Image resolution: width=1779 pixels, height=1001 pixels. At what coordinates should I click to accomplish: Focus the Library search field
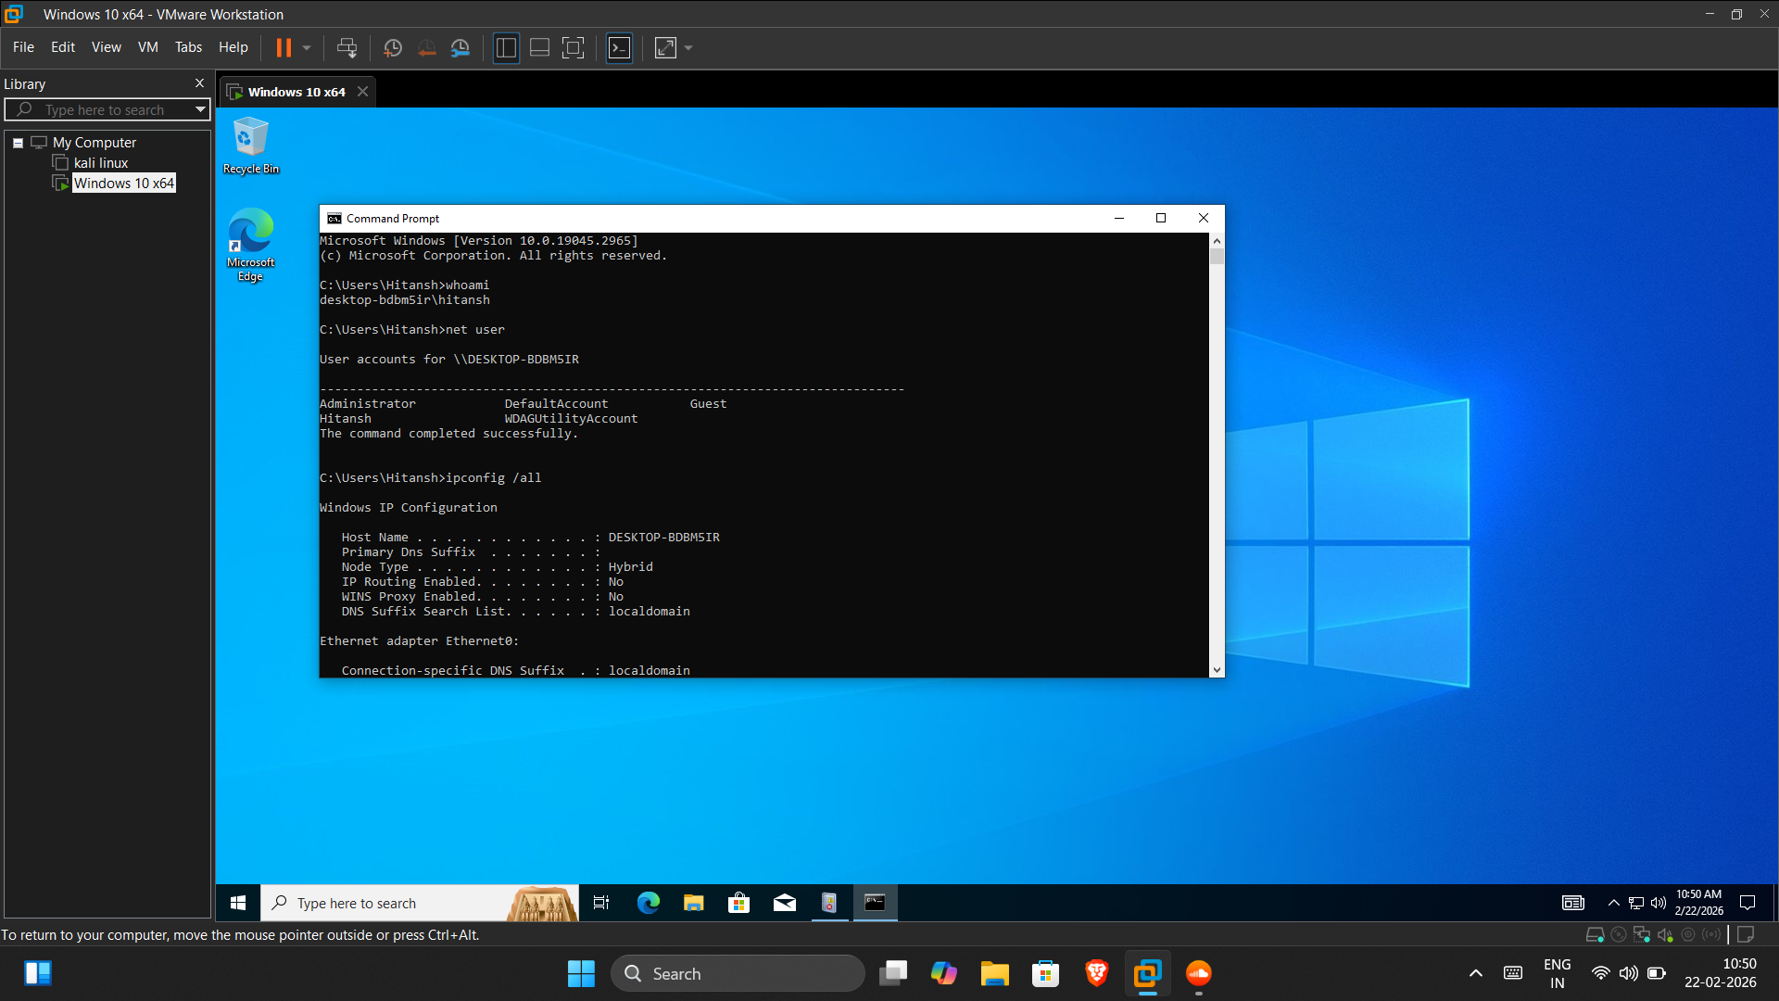(108, 109)
